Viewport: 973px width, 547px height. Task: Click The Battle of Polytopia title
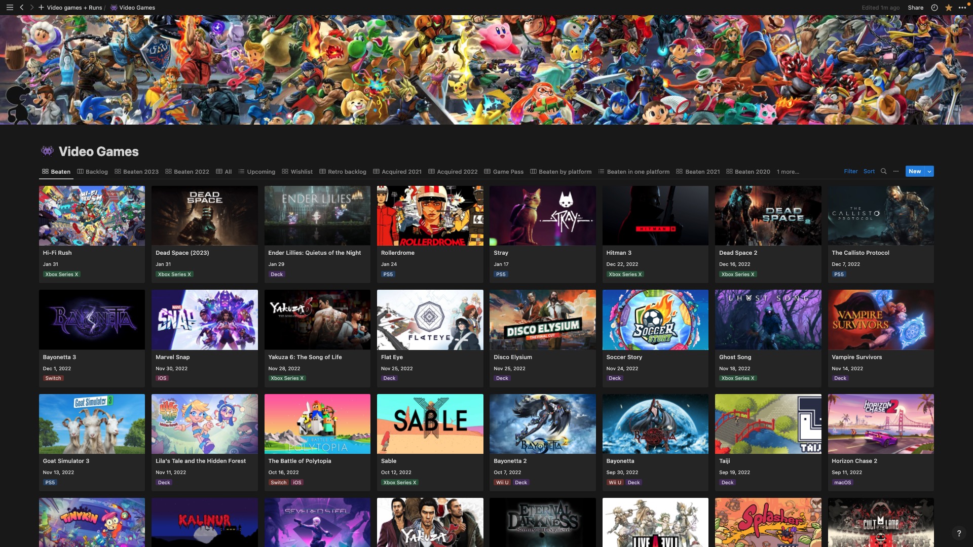(300, 461)
